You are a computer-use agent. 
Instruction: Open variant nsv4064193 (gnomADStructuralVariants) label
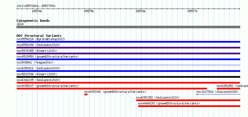[x=169, y=103]
